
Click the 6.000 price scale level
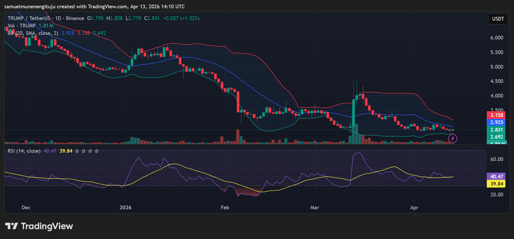coord(496,38)
